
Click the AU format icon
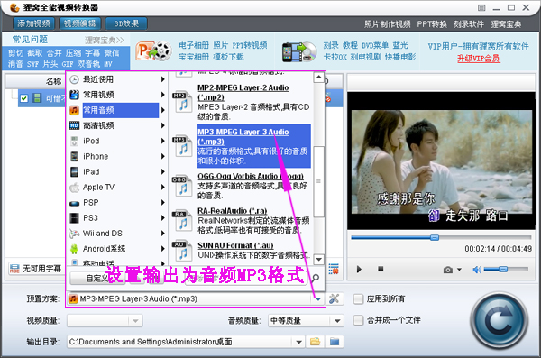coord(182,251)
